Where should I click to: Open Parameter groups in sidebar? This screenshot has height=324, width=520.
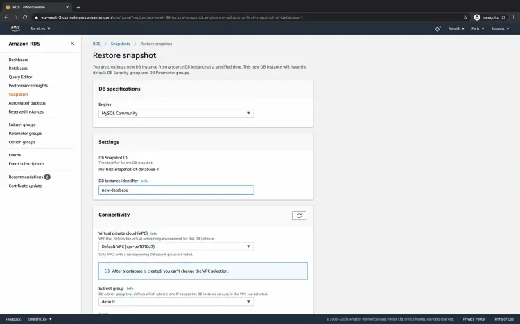pos(25,133)
